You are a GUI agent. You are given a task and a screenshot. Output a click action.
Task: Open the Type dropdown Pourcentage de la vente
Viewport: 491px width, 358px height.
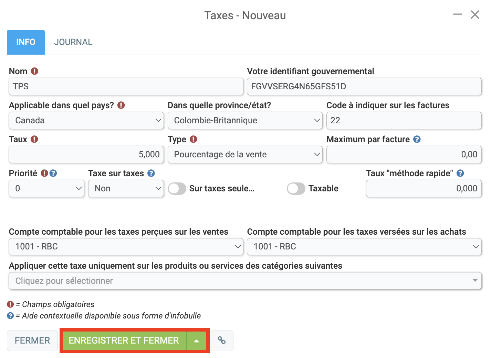tap(245, 155)
